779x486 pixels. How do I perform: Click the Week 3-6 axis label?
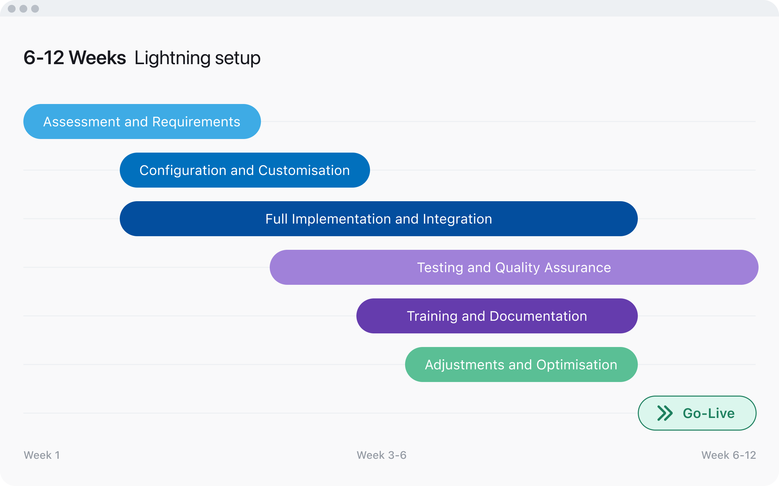[x=381, y=455]
